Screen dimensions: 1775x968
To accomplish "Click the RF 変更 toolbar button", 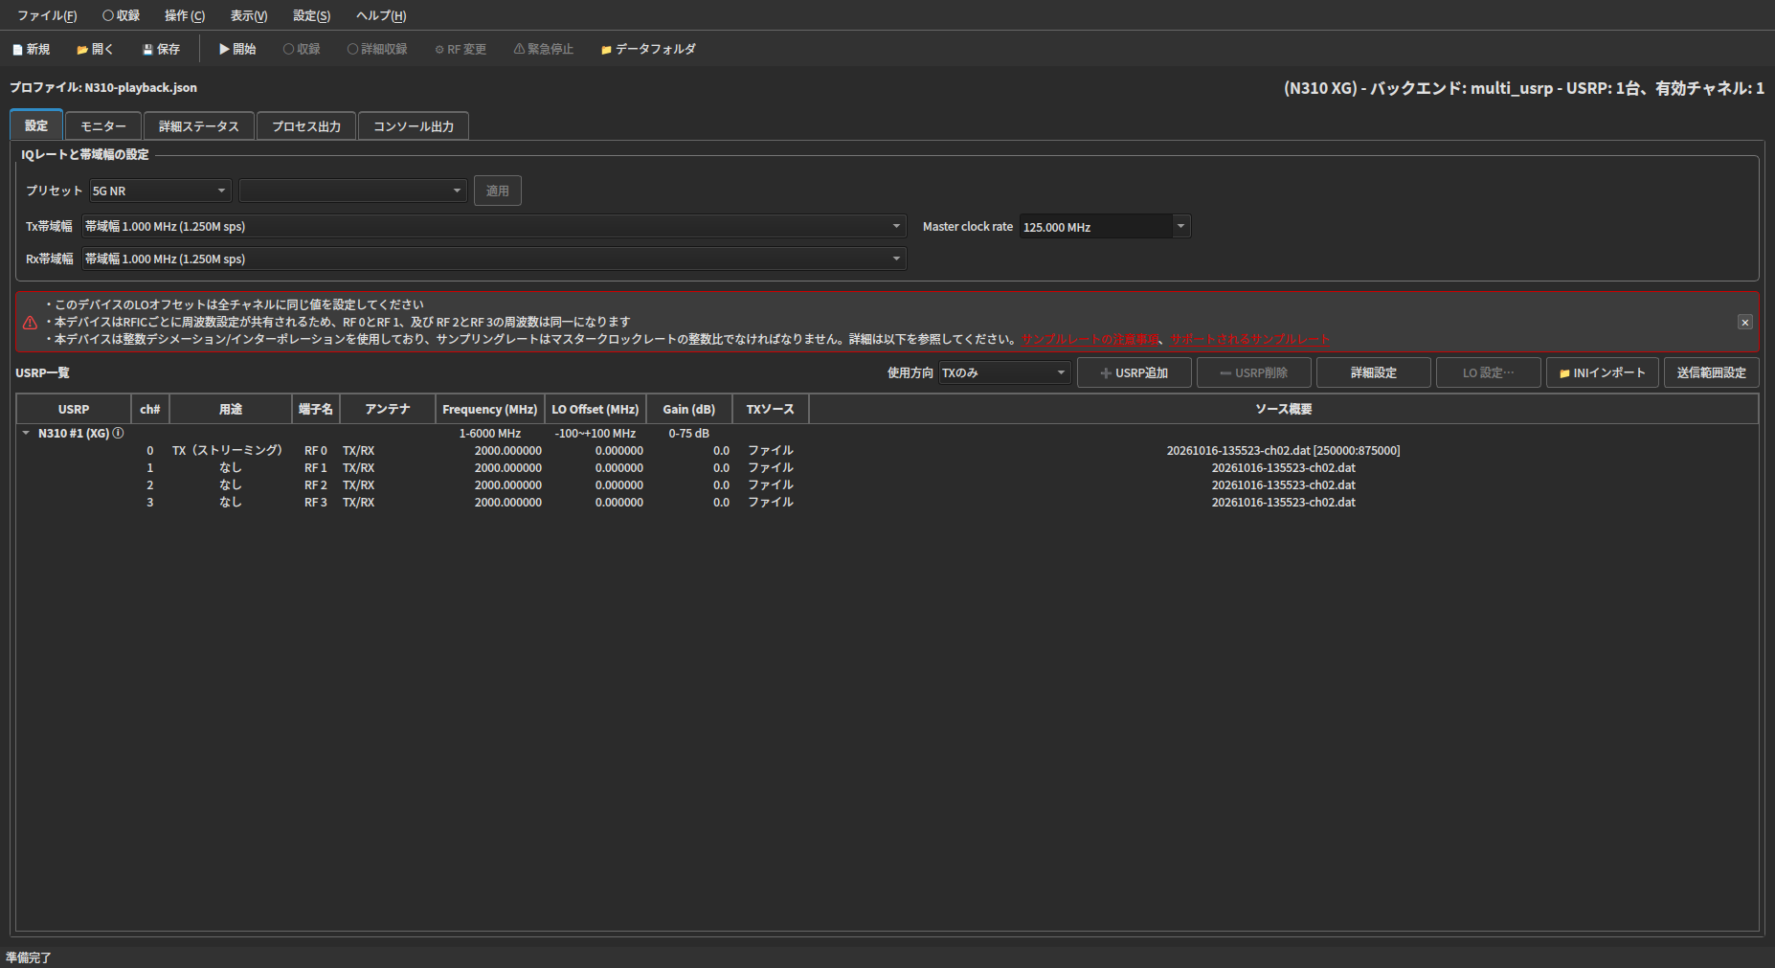I will [x=461, y=49].
